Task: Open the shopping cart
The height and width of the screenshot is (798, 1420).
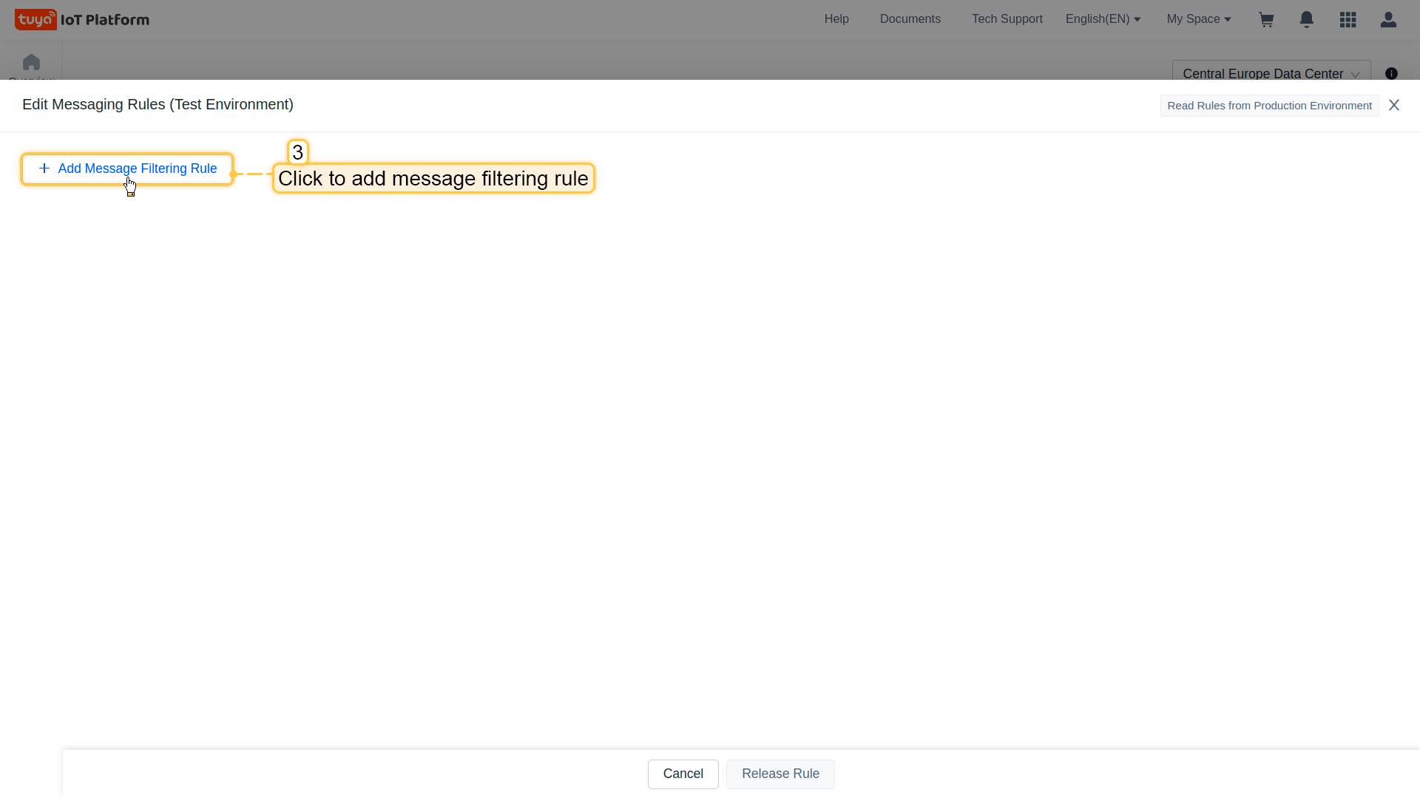Action: [x=1266, y=20]
